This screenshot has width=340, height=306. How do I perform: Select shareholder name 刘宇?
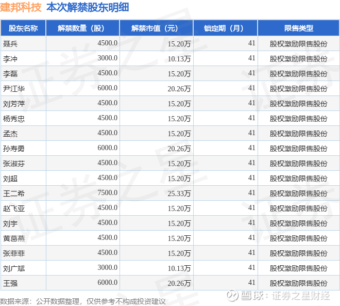(10, 223)
